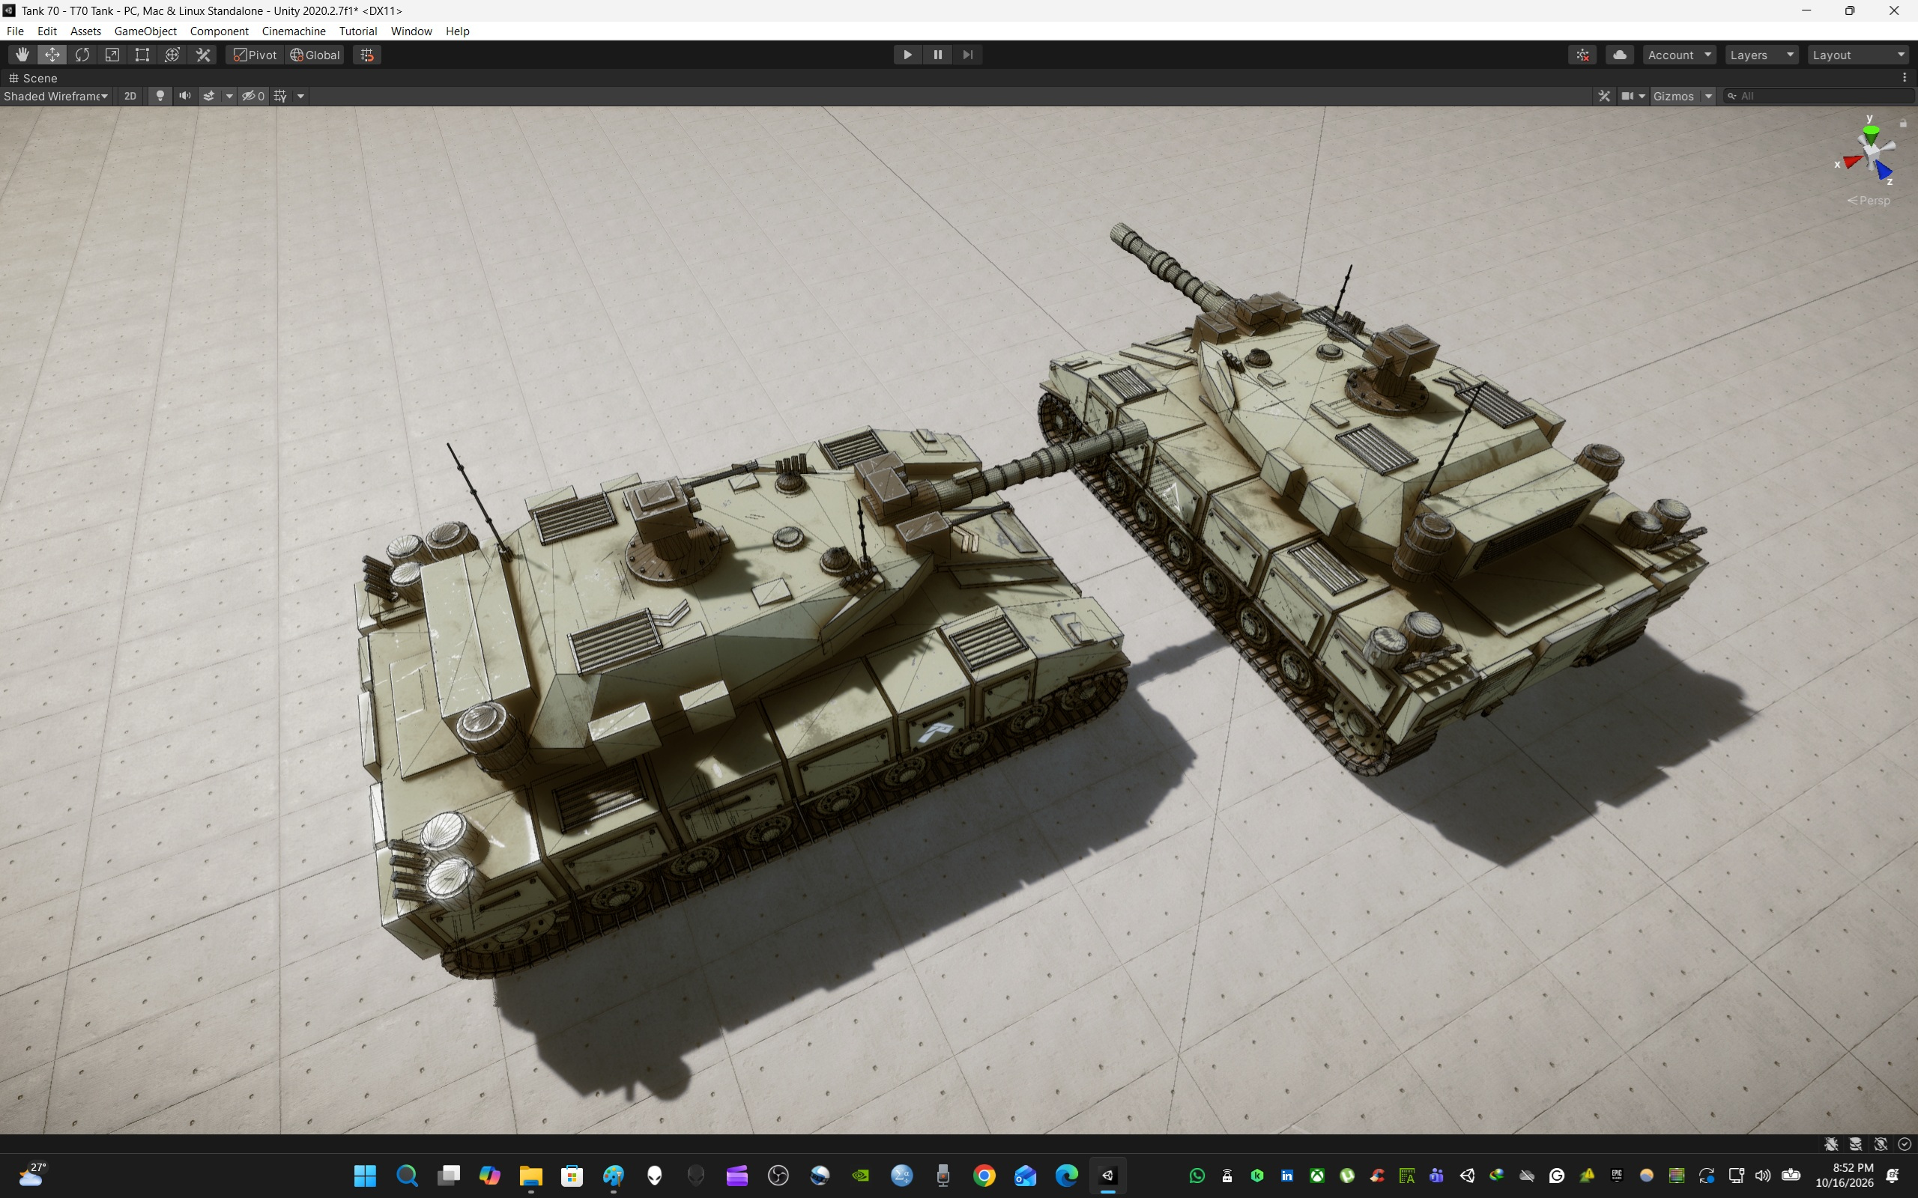1918x1198 pixels.
Task: Toggle scene lighting bulb
Action: pyautogui.click(x=160, y=96)
